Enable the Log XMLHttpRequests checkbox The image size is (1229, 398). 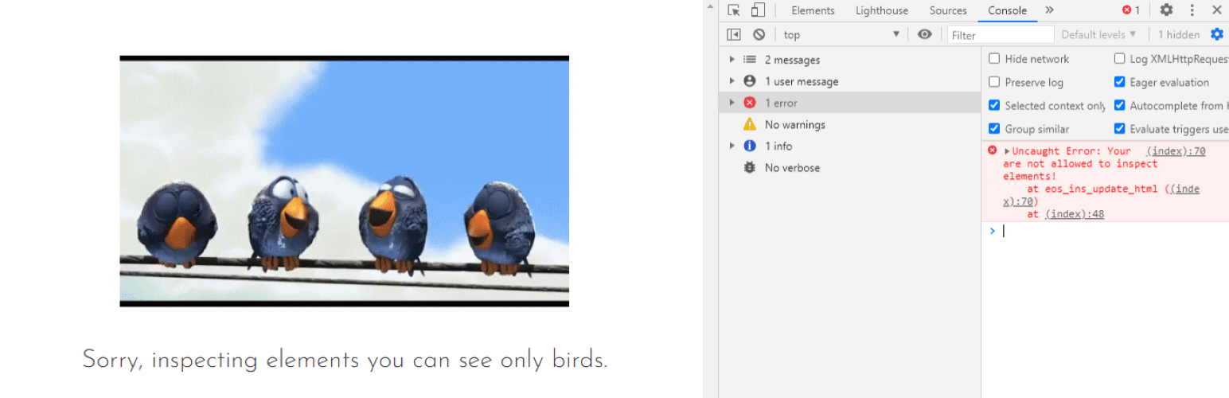tap(1119, 59)
